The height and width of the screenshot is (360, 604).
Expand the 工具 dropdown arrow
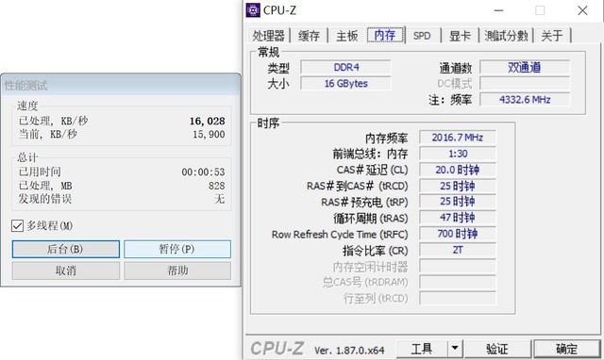(455, 349)
